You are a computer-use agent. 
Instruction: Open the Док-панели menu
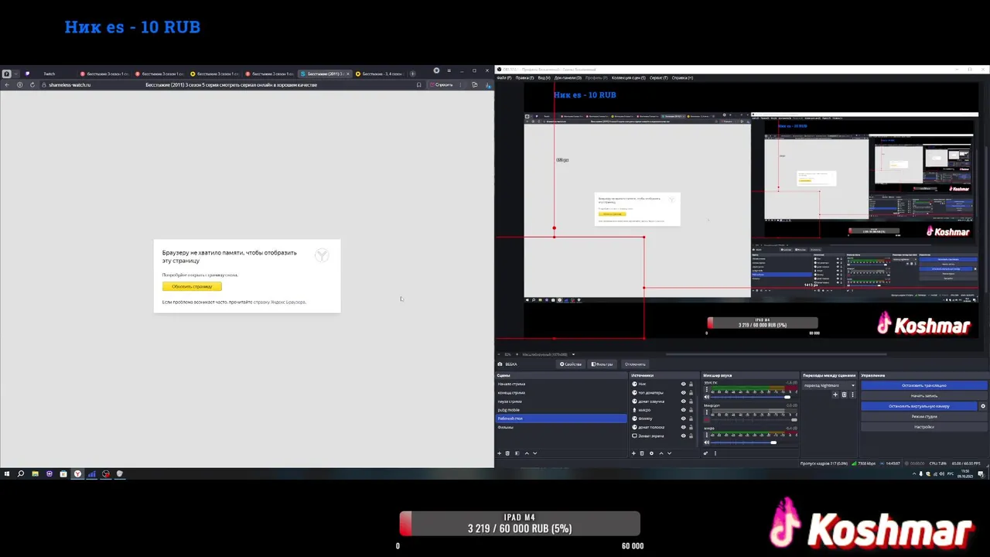pyautogui.click(x=568, y=77)
